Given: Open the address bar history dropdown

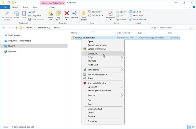Looking at the screenshot, I should point(152,28).
